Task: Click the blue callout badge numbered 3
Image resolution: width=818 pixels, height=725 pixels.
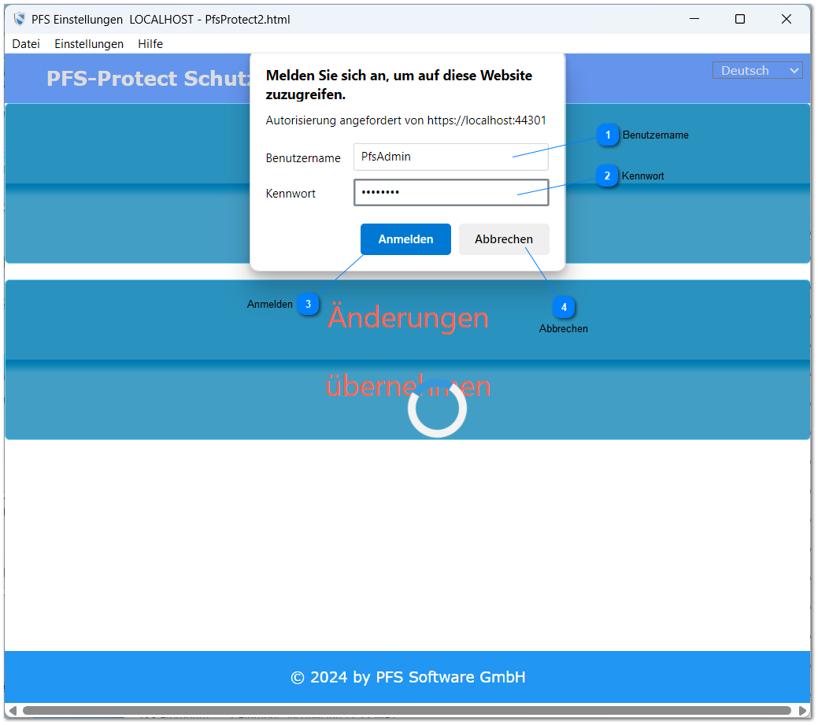Action: coord(308,304)
